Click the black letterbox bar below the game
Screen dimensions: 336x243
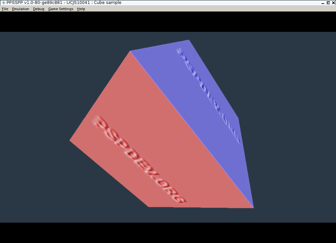[x=168, y=232]
